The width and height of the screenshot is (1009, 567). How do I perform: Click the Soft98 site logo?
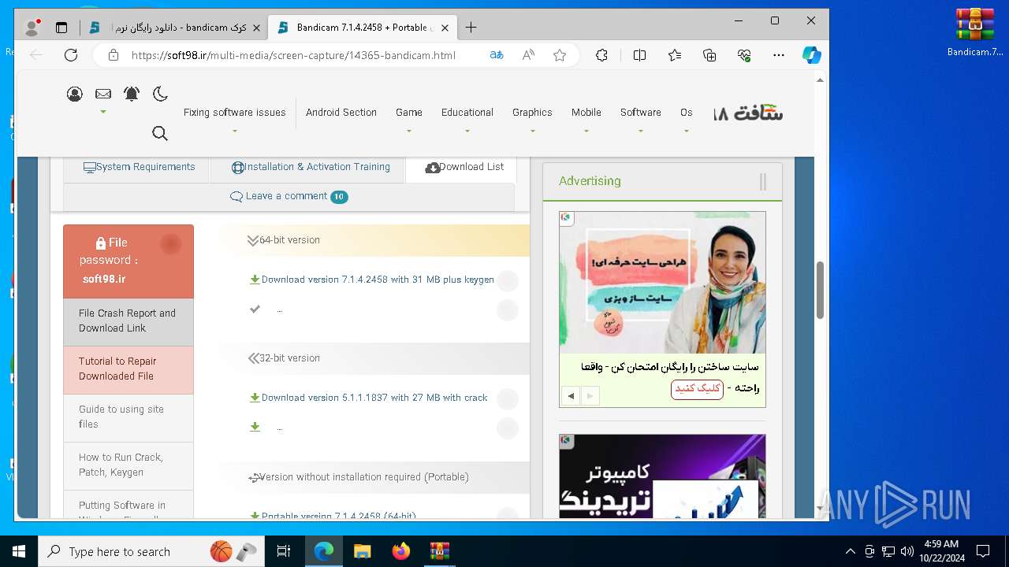tap(748, 113)
